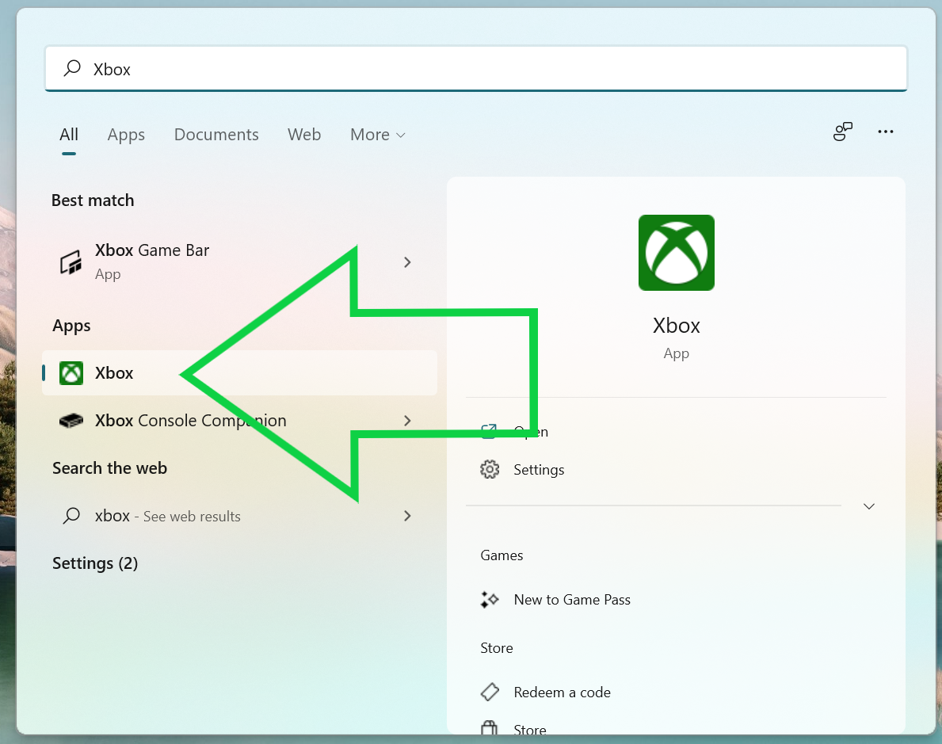The image size is (942, 744).
Task: Open the Web search tab
Action: [304, 135]
